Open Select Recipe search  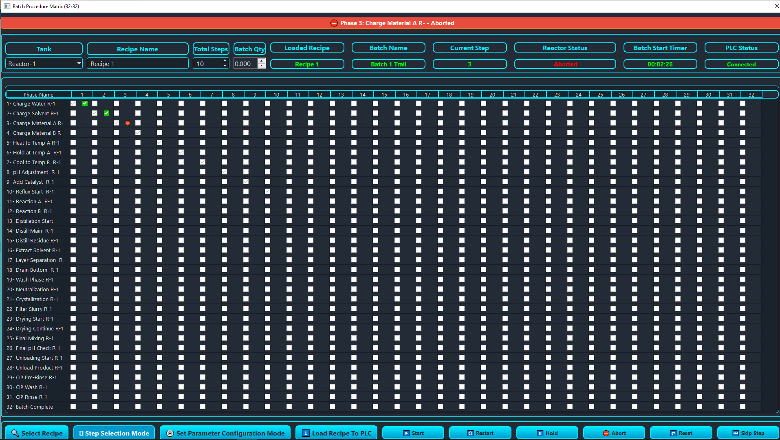37,433
